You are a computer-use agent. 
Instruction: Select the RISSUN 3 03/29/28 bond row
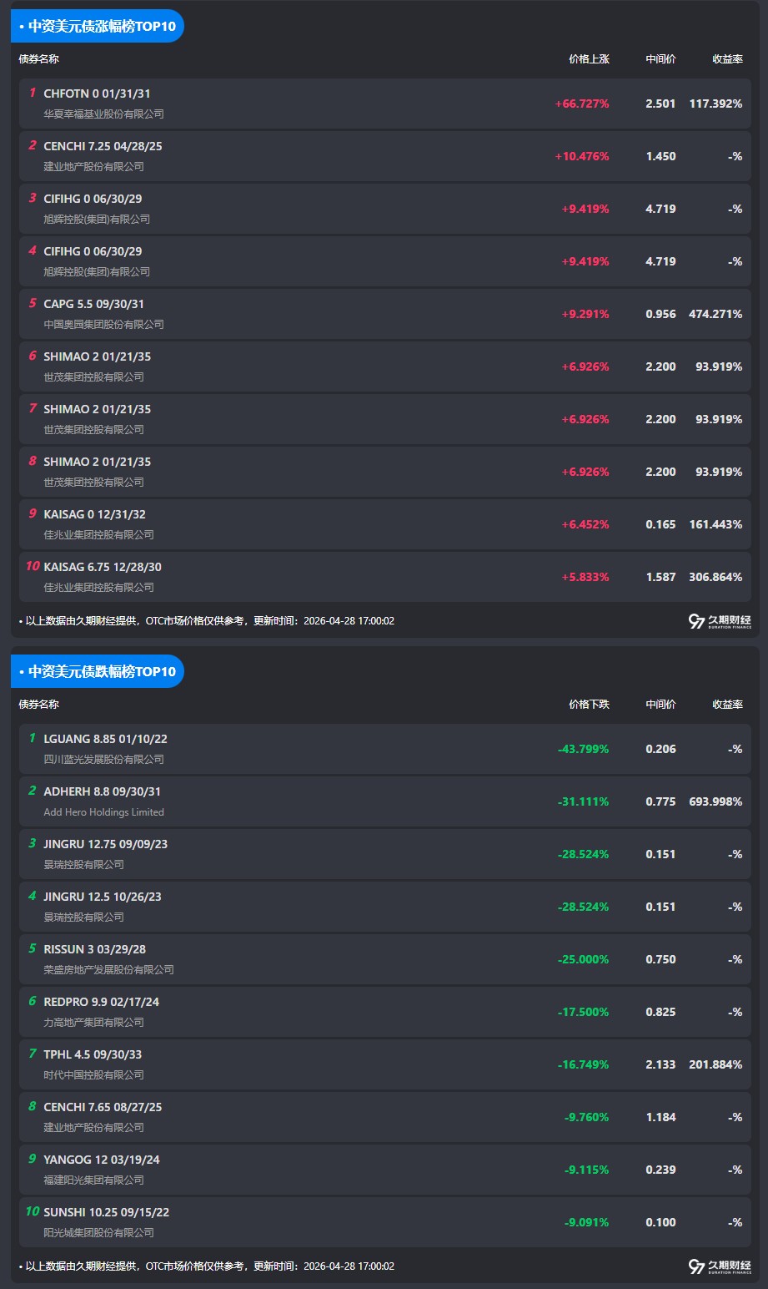[x=94, y=949]
